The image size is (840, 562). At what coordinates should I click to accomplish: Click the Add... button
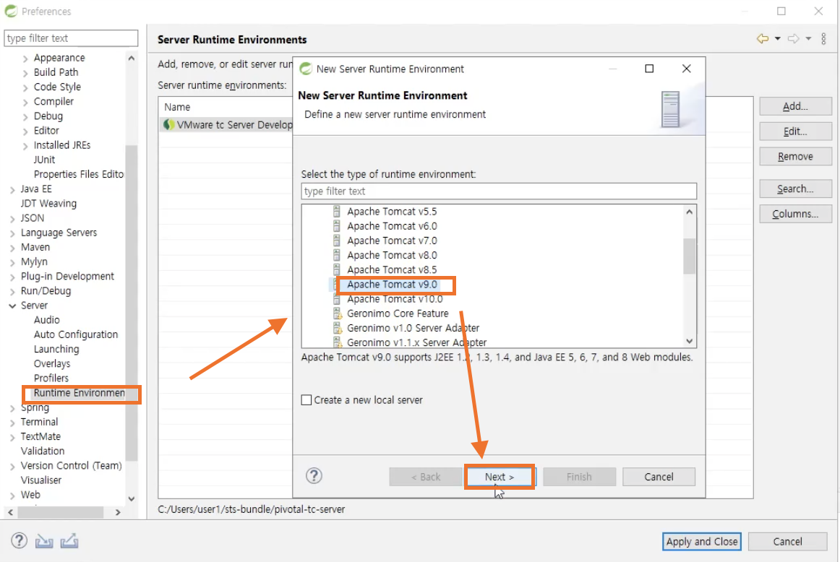795,106
